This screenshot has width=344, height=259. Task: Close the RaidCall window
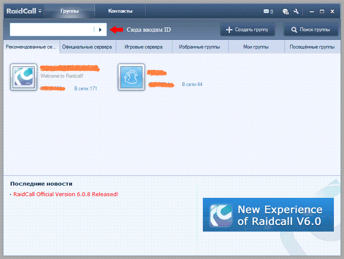click(332, 11)
